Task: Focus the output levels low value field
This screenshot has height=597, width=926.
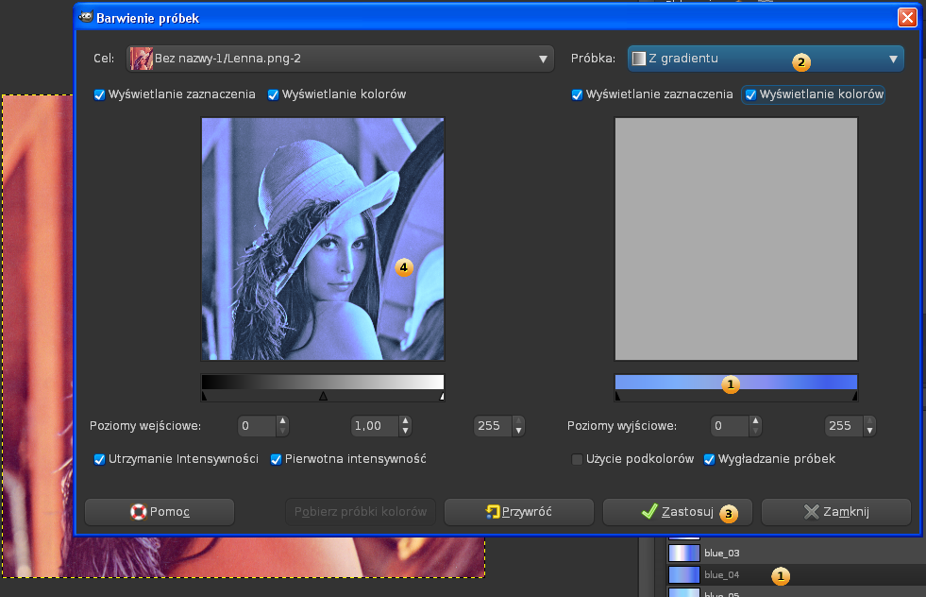Action: coord(730,426)
